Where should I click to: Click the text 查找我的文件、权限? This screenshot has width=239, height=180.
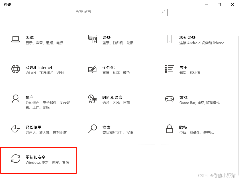(x=118, y=133)
